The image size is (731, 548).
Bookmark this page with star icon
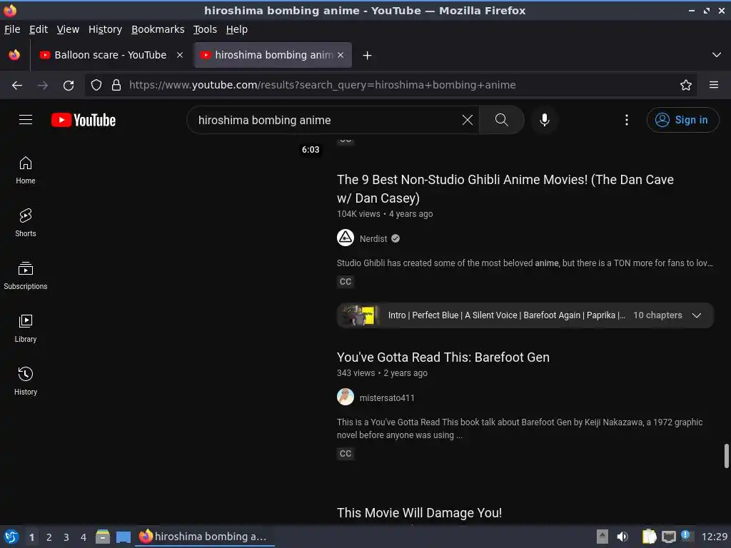tap(686, 85)
